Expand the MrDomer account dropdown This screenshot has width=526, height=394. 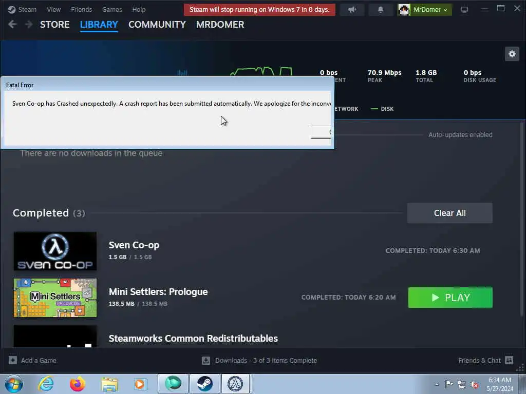click(430, 10)
